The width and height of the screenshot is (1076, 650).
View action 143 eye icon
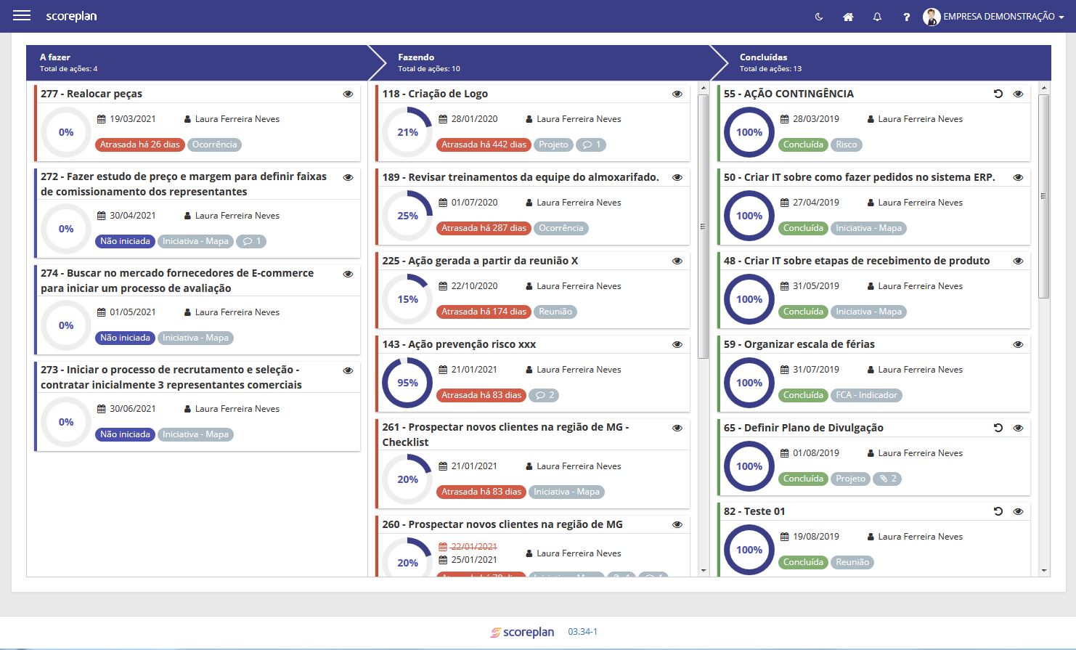677,344
